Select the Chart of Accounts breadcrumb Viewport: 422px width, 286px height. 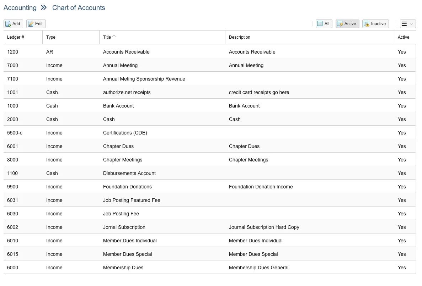coord(79,7)
